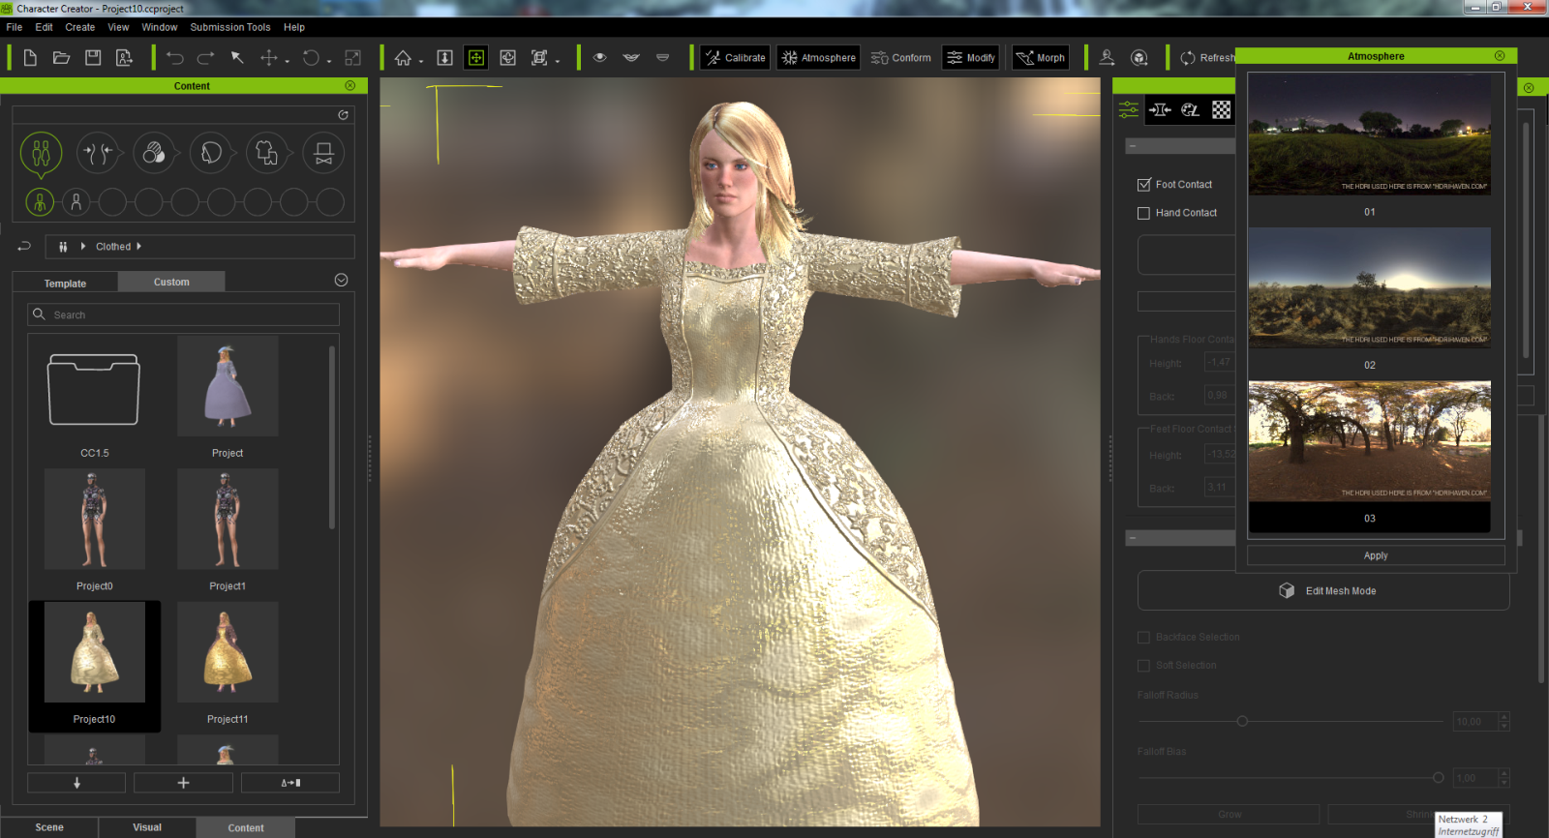Select the clothed character subcategory icon

tap(40, 202)
